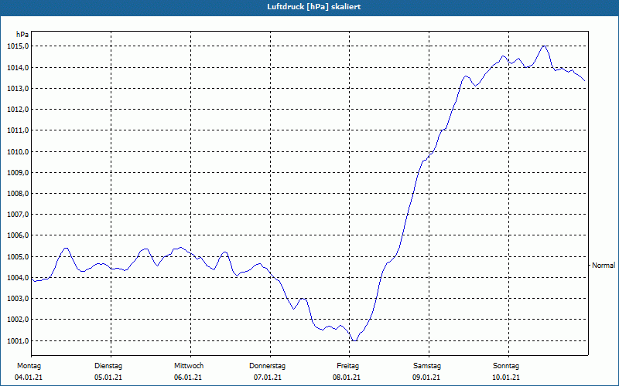This screenshot has width=619, height=386.
Task: Click the 1011,0 axis value
Action: coord(18,130)
